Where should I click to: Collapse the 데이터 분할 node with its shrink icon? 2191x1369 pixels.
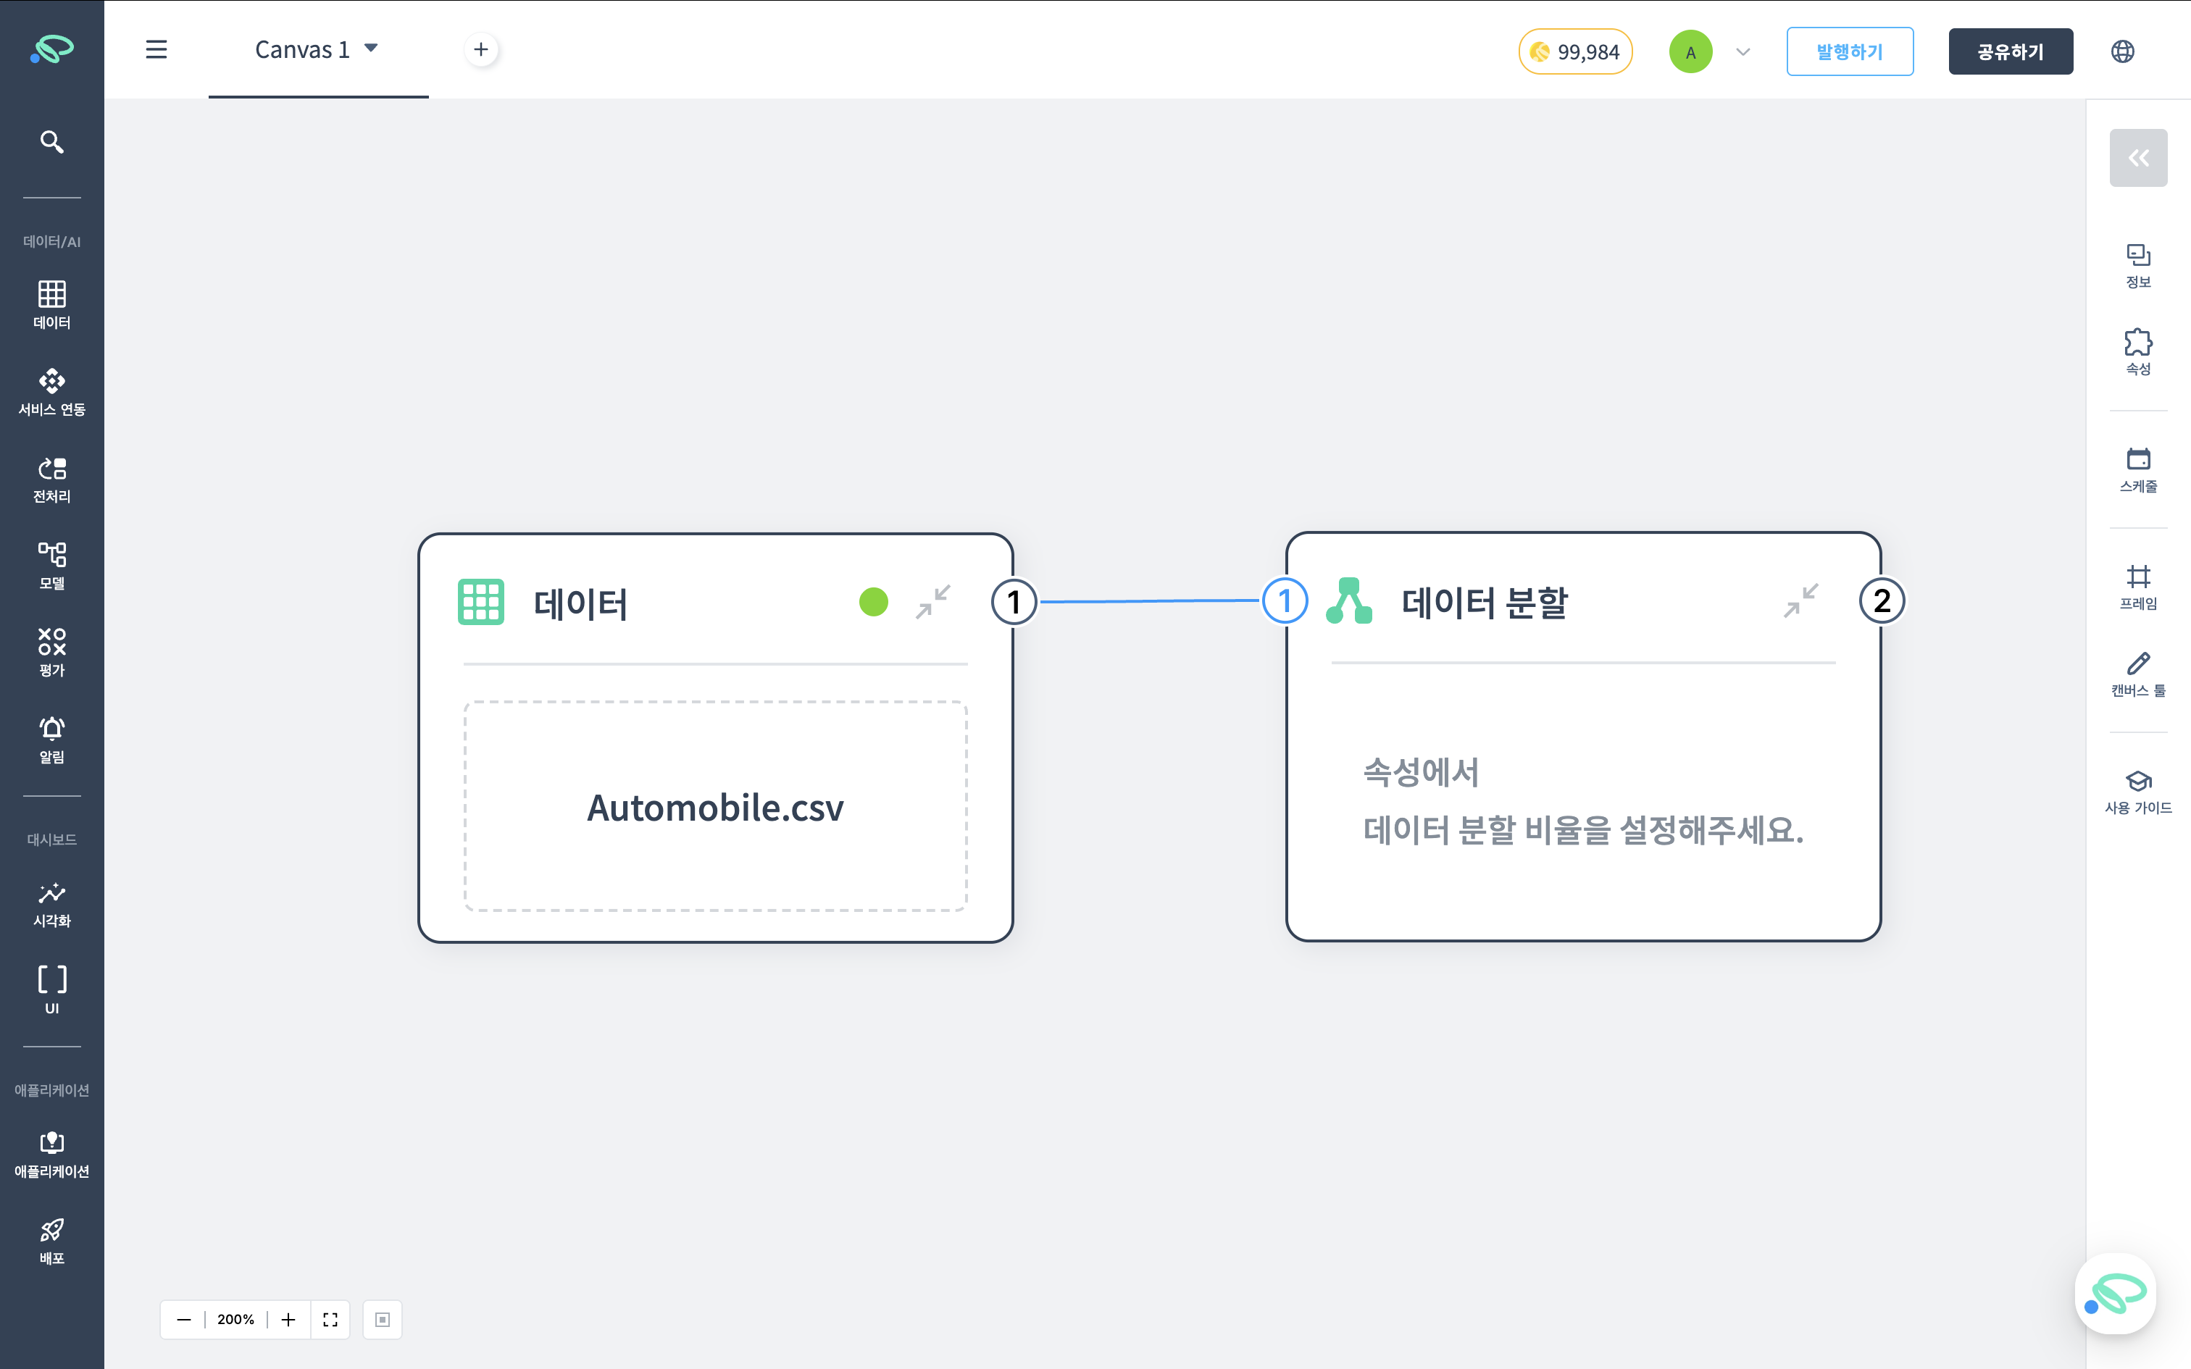1800,601
